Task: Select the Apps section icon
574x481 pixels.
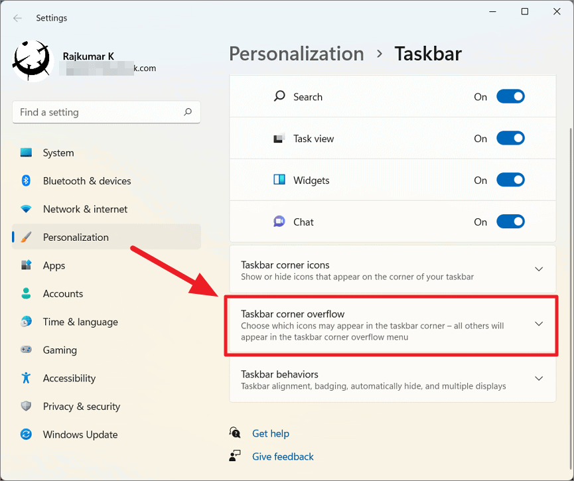Action: 26,265
